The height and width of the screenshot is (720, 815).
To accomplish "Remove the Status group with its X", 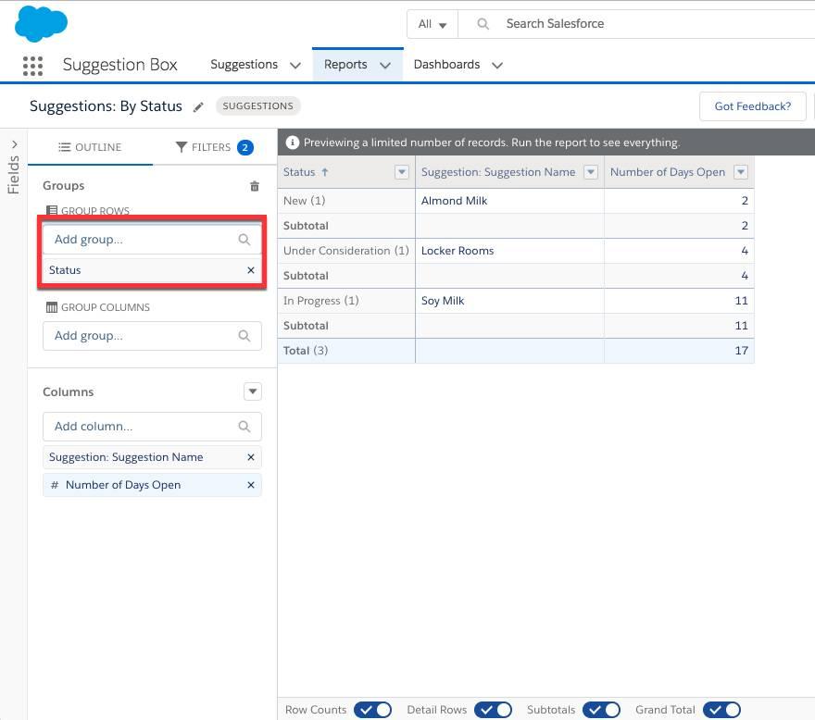I will [x=251, y=270].
